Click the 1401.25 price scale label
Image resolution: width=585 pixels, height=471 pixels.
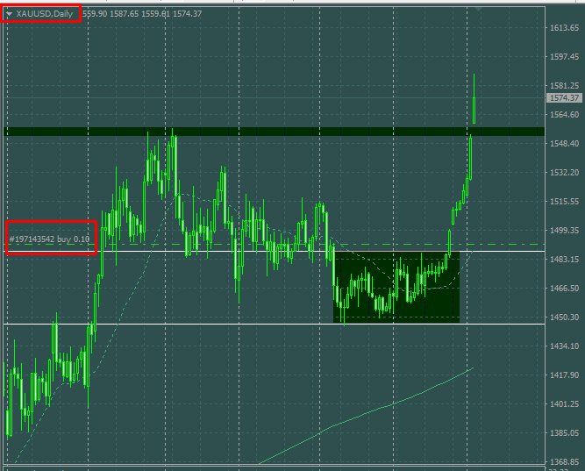[564, 403]
